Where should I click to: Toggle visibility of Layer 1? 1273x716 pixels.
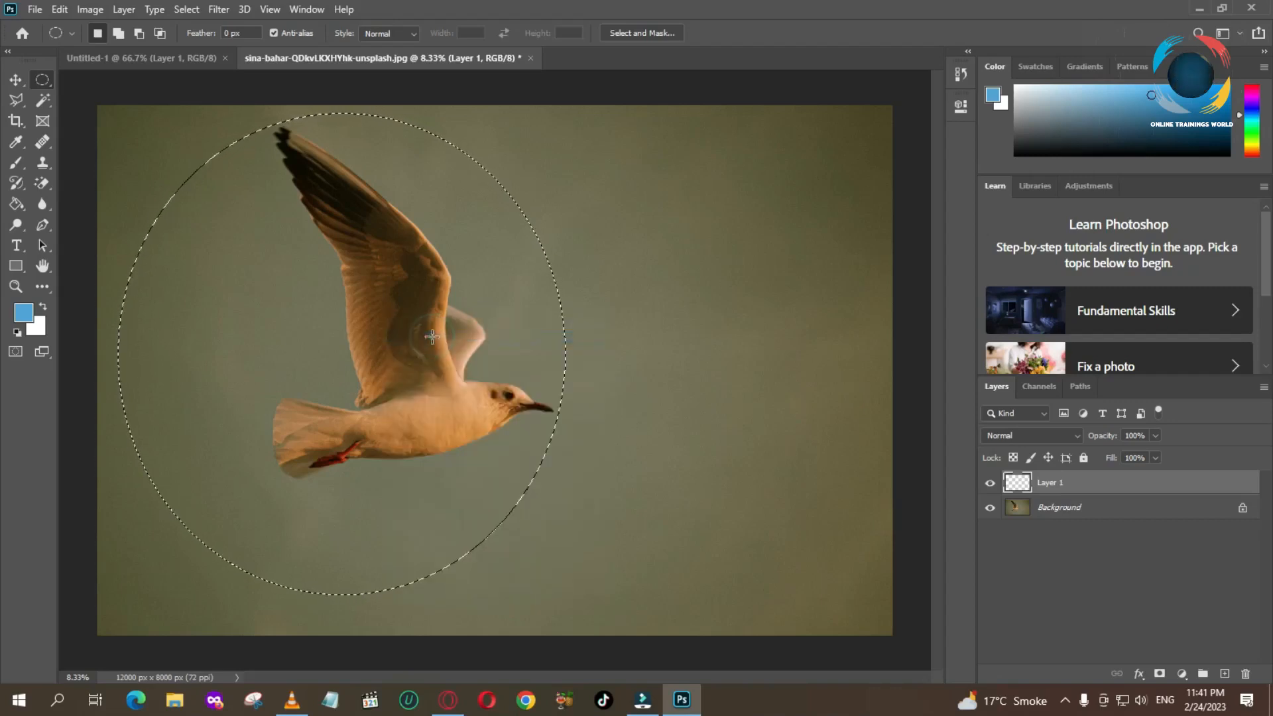coord(990,482)
